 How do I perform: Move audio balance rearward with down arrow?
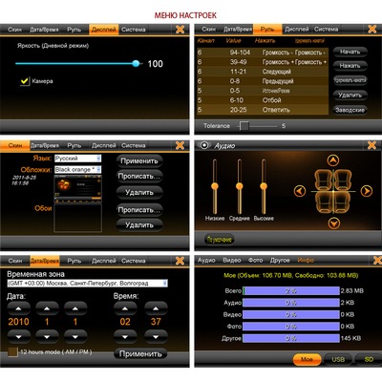click(333, 223)
